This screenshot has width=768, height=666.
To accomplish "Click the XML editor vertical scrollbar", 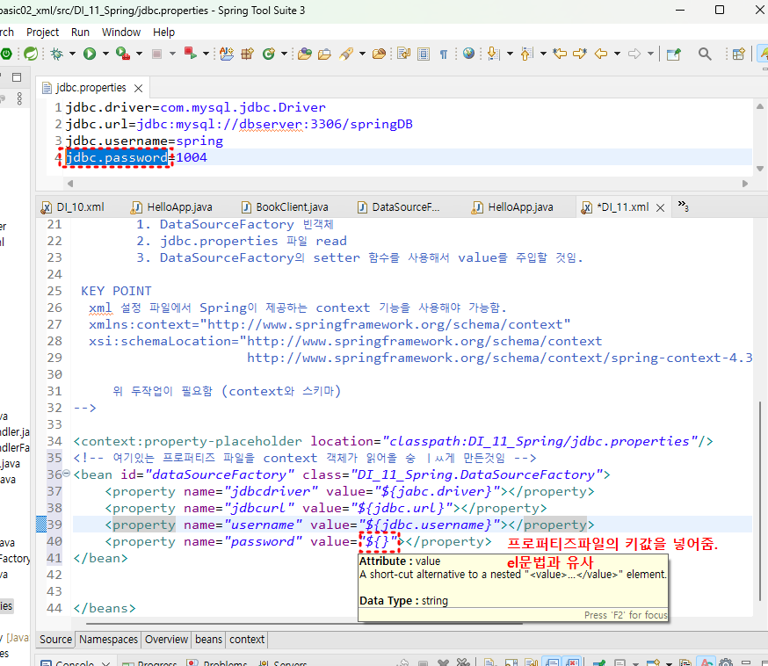I will click(x=760, y=501).
